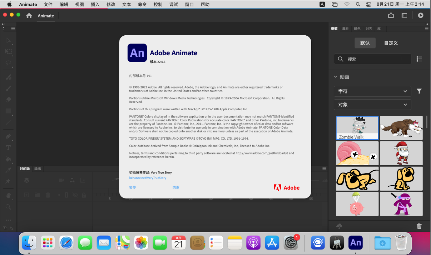
Task: Select the classic Brush tool
Action: [x=8, y=88]
